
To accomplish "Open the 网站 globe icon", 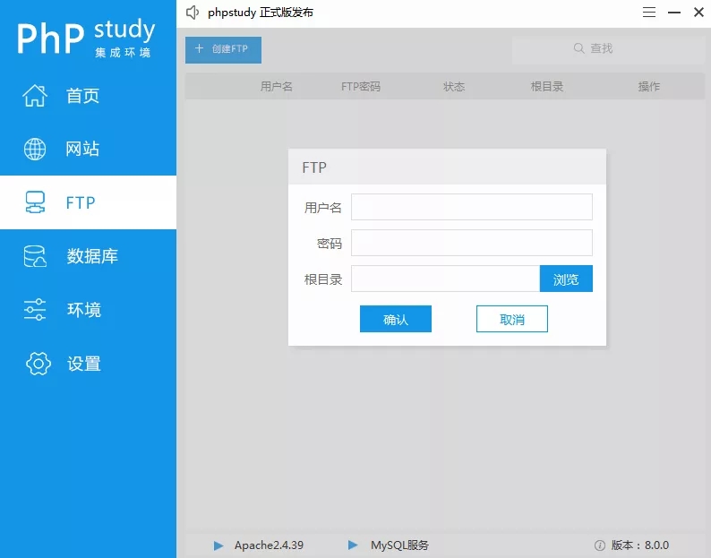I will click(35, 149).
